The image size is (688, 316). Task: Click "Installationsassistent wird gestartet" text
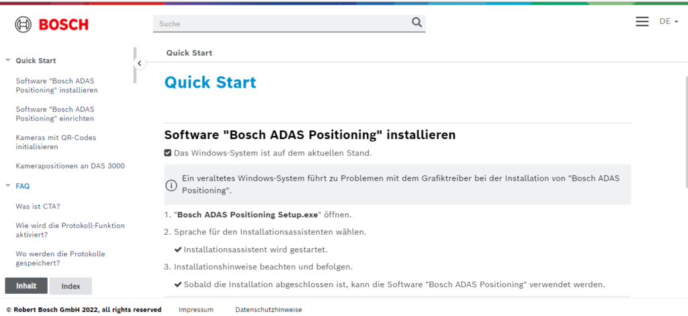click(x=255, y=249)
